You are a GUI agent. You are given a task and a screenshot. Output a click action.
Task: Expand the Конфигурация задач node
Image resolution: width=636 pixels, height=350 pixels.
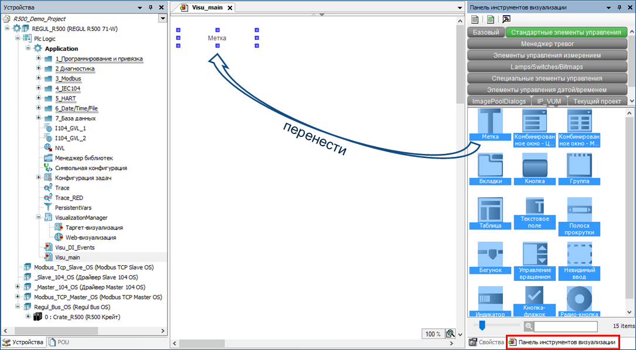click(39, 177)
